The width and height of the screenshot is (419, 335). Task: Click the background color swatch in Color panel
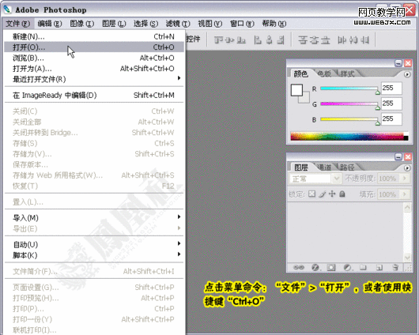pyautogui.click(x=306, y=99)
